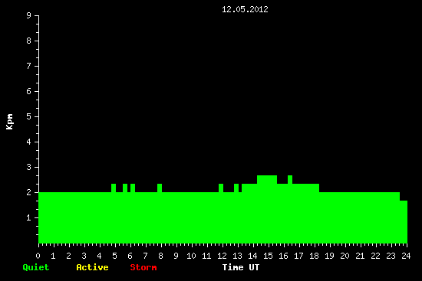
Task: Click the Kpm vertical axis label
Action: [x=10, y=122]
